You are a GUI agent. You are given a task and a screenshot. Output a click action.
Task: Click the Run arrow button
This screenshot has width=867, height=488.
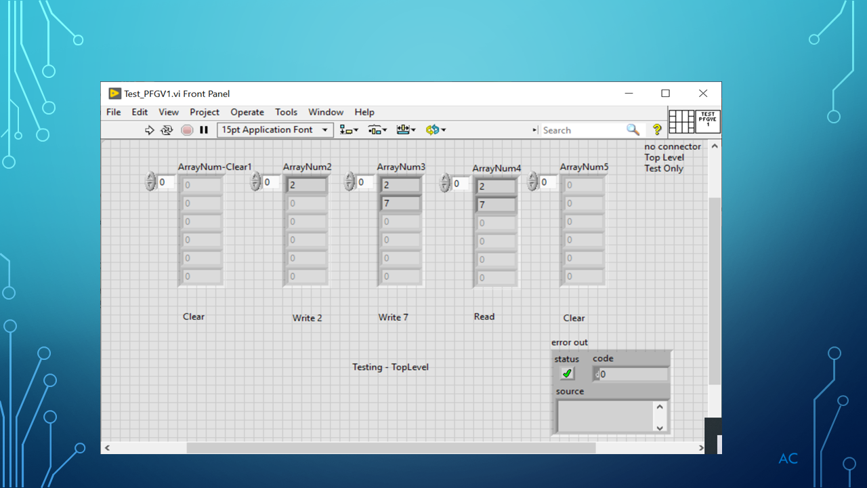pos(150,130)
